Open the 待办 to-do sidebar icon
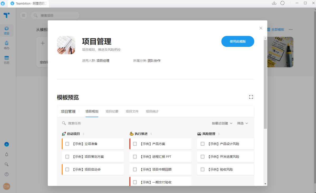The image size is (316, 193). click(x=7, y=45)
